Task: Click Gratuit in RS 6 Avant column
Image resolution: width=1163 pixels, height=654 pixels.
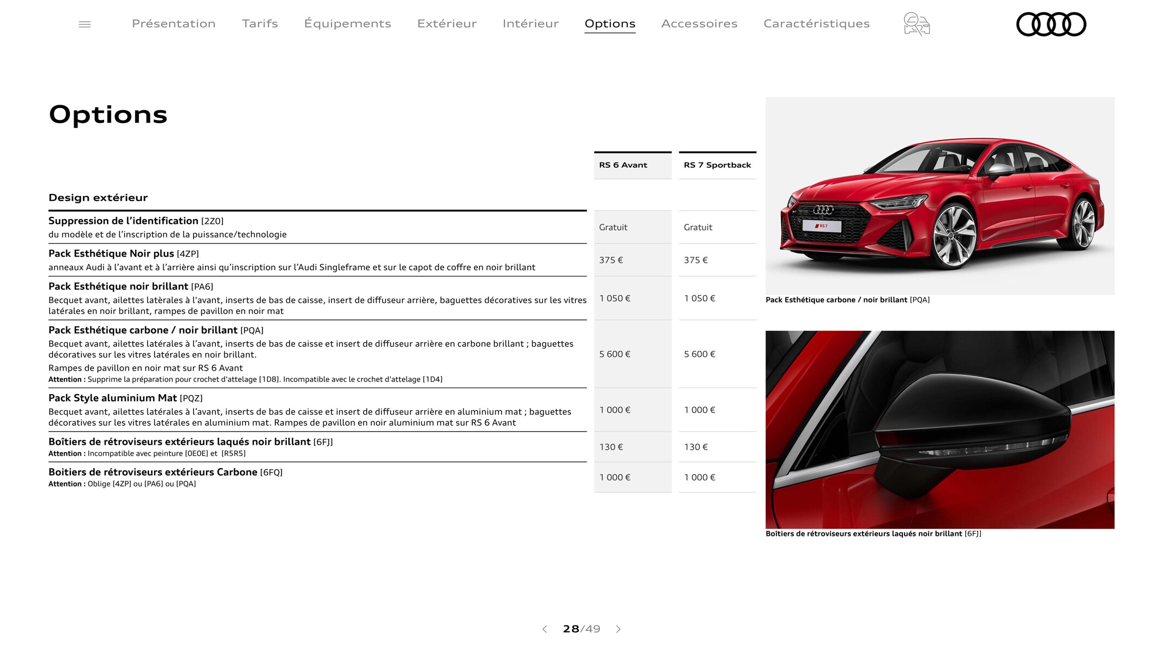Action: [613, 227]
